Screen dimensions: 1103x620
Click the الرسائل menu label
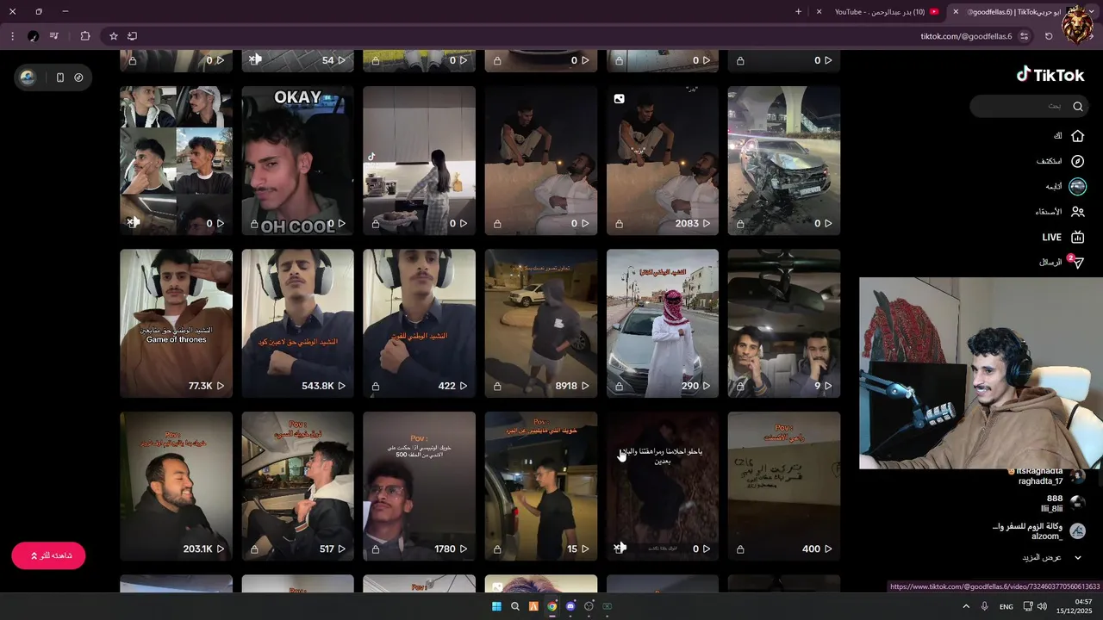1050,262
